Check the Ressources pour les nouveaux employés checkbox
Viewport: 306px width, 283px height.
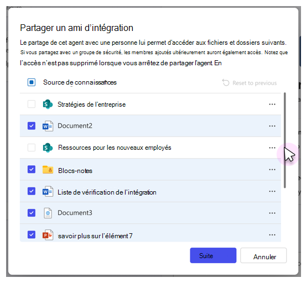(x=32, y=148)
